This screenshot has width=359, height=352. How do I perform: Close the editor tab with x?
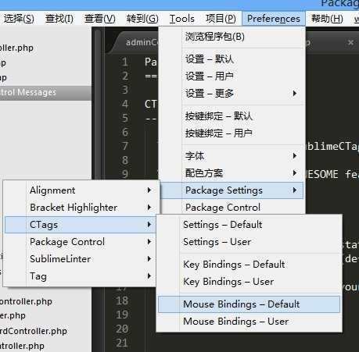click(x=350, y=42)
